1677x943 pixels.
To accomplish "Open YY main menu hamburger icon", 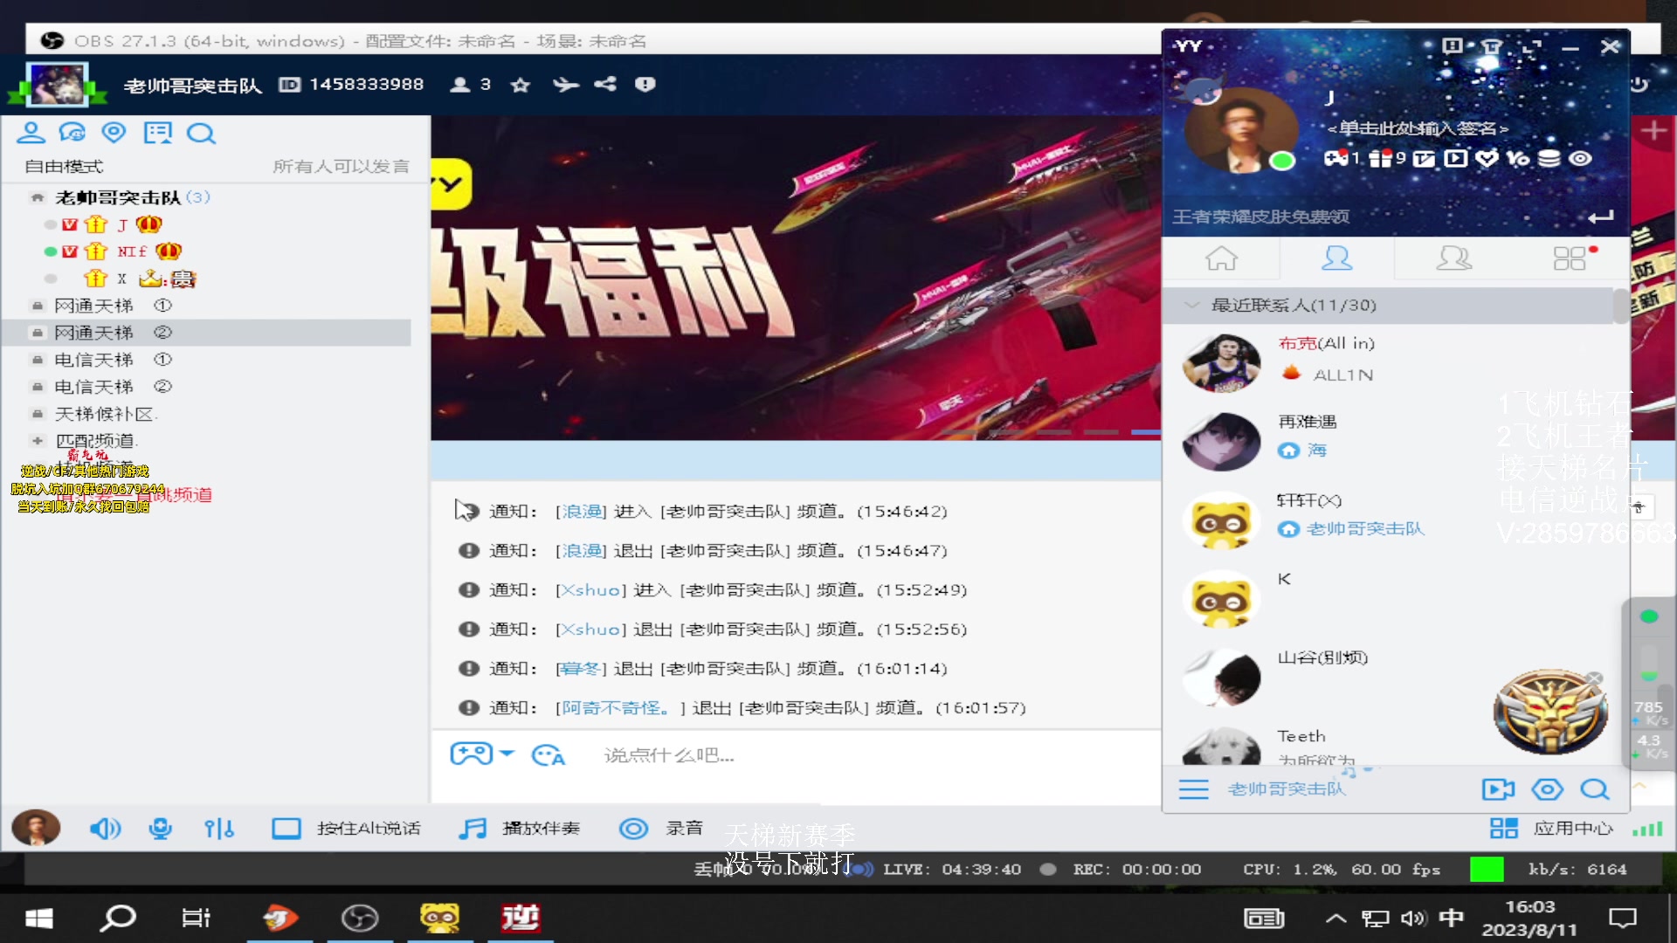I will click(x=1193, y=789).
